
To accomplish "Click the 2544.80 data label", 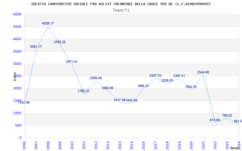I will (x=203, y=72).
